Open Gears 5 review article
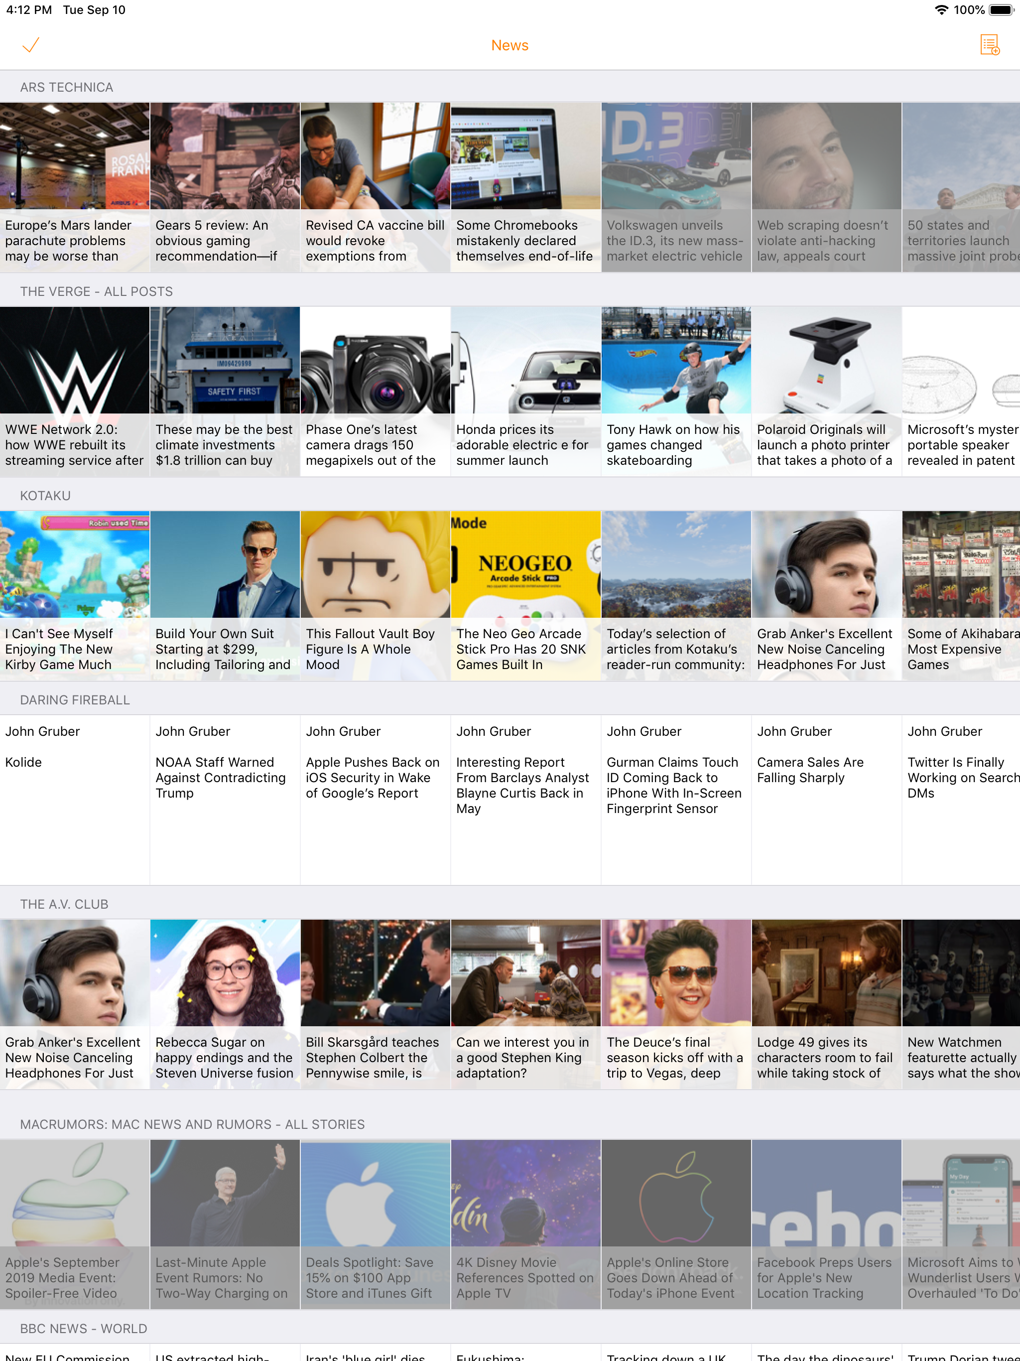 tap(225, 187)
